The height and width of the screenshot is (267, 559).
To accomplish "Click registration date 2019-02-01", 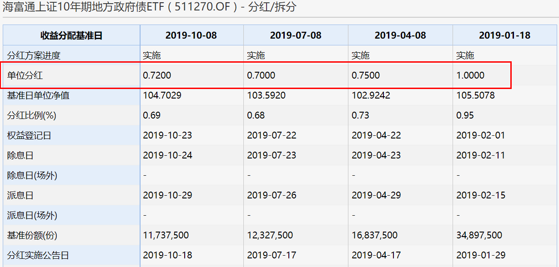I will pos(481,135).
